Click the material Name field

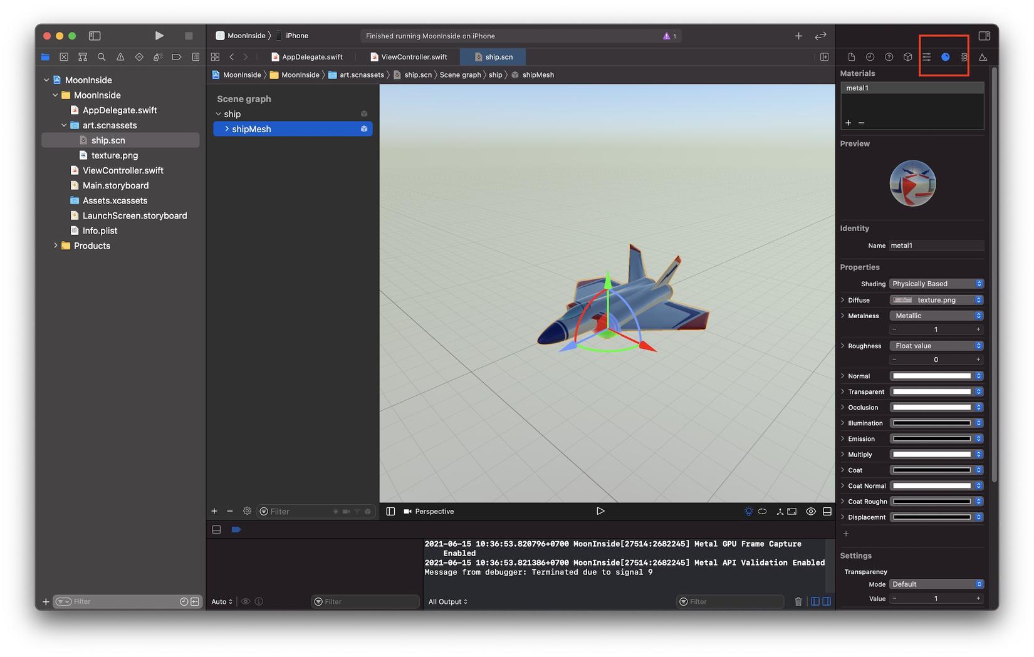click(x=936, y=246)
